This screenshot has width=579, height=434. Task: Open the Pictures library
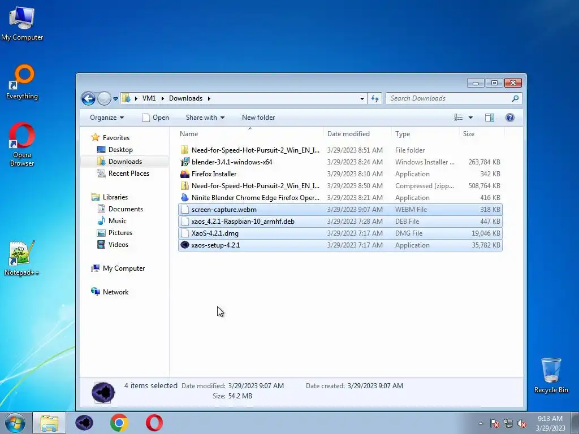point(115,232)
